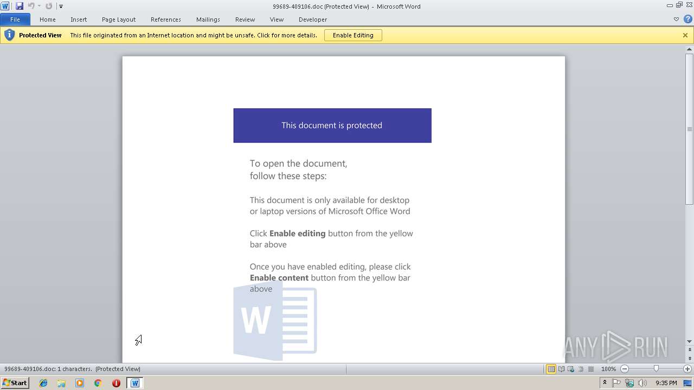The width and height of the screenshot is (694, 390).
Task: Select Full Screen Reading view button
Action: 561,369
